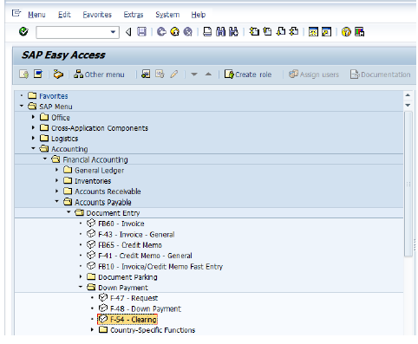Expand the Office folder

point(33,117)
